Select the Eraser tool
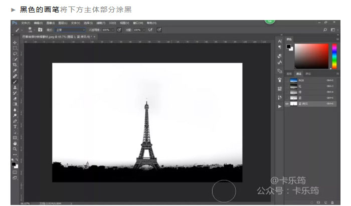 click(x=15, y=98)
